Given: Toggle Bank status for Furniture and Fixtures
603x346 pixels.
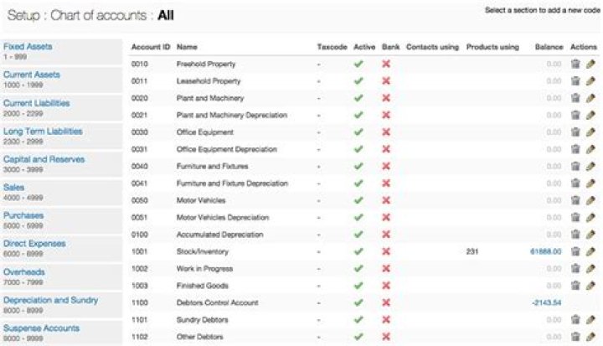Looking at the screenshot, I should (386, 166).
